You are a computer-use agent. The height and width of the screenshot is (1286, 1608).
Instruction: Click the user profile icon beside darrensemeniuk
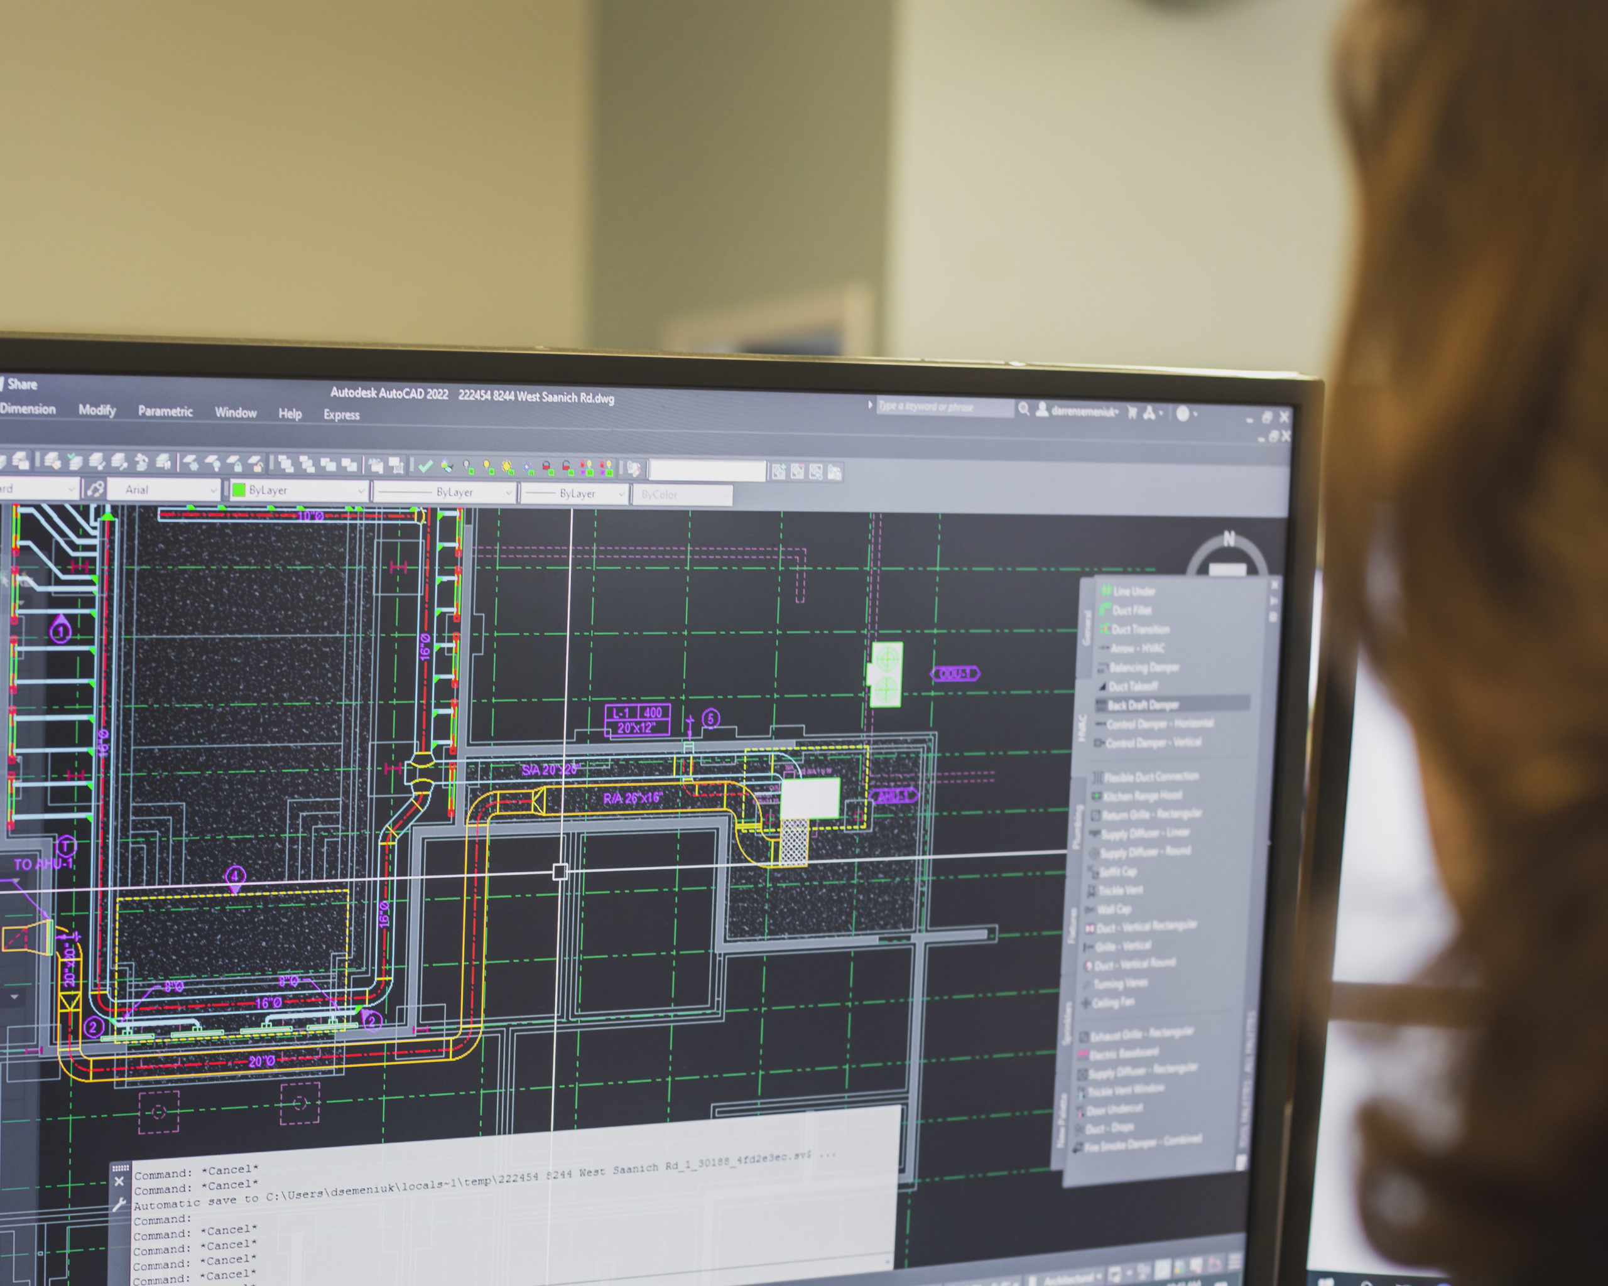pyautogui.click(x=1042, y=409)
